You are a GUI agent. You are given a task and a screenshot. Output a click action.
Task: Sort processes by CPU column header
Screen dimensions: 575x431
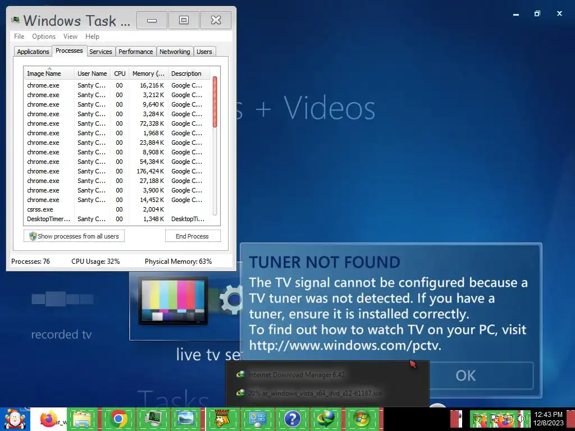pos(120,74)
